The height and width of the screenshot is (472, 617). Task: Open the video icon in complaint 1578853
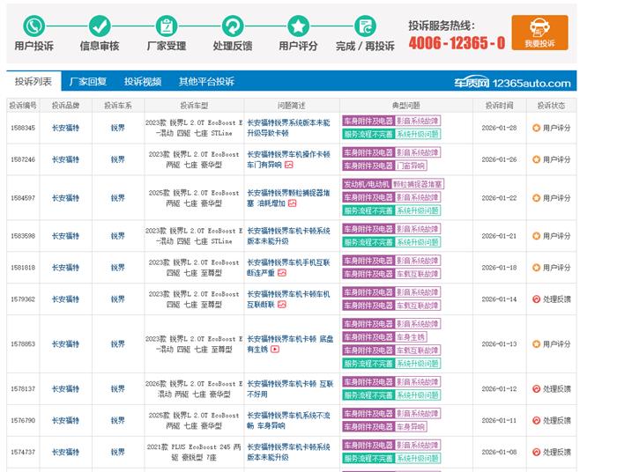point(275,350)
